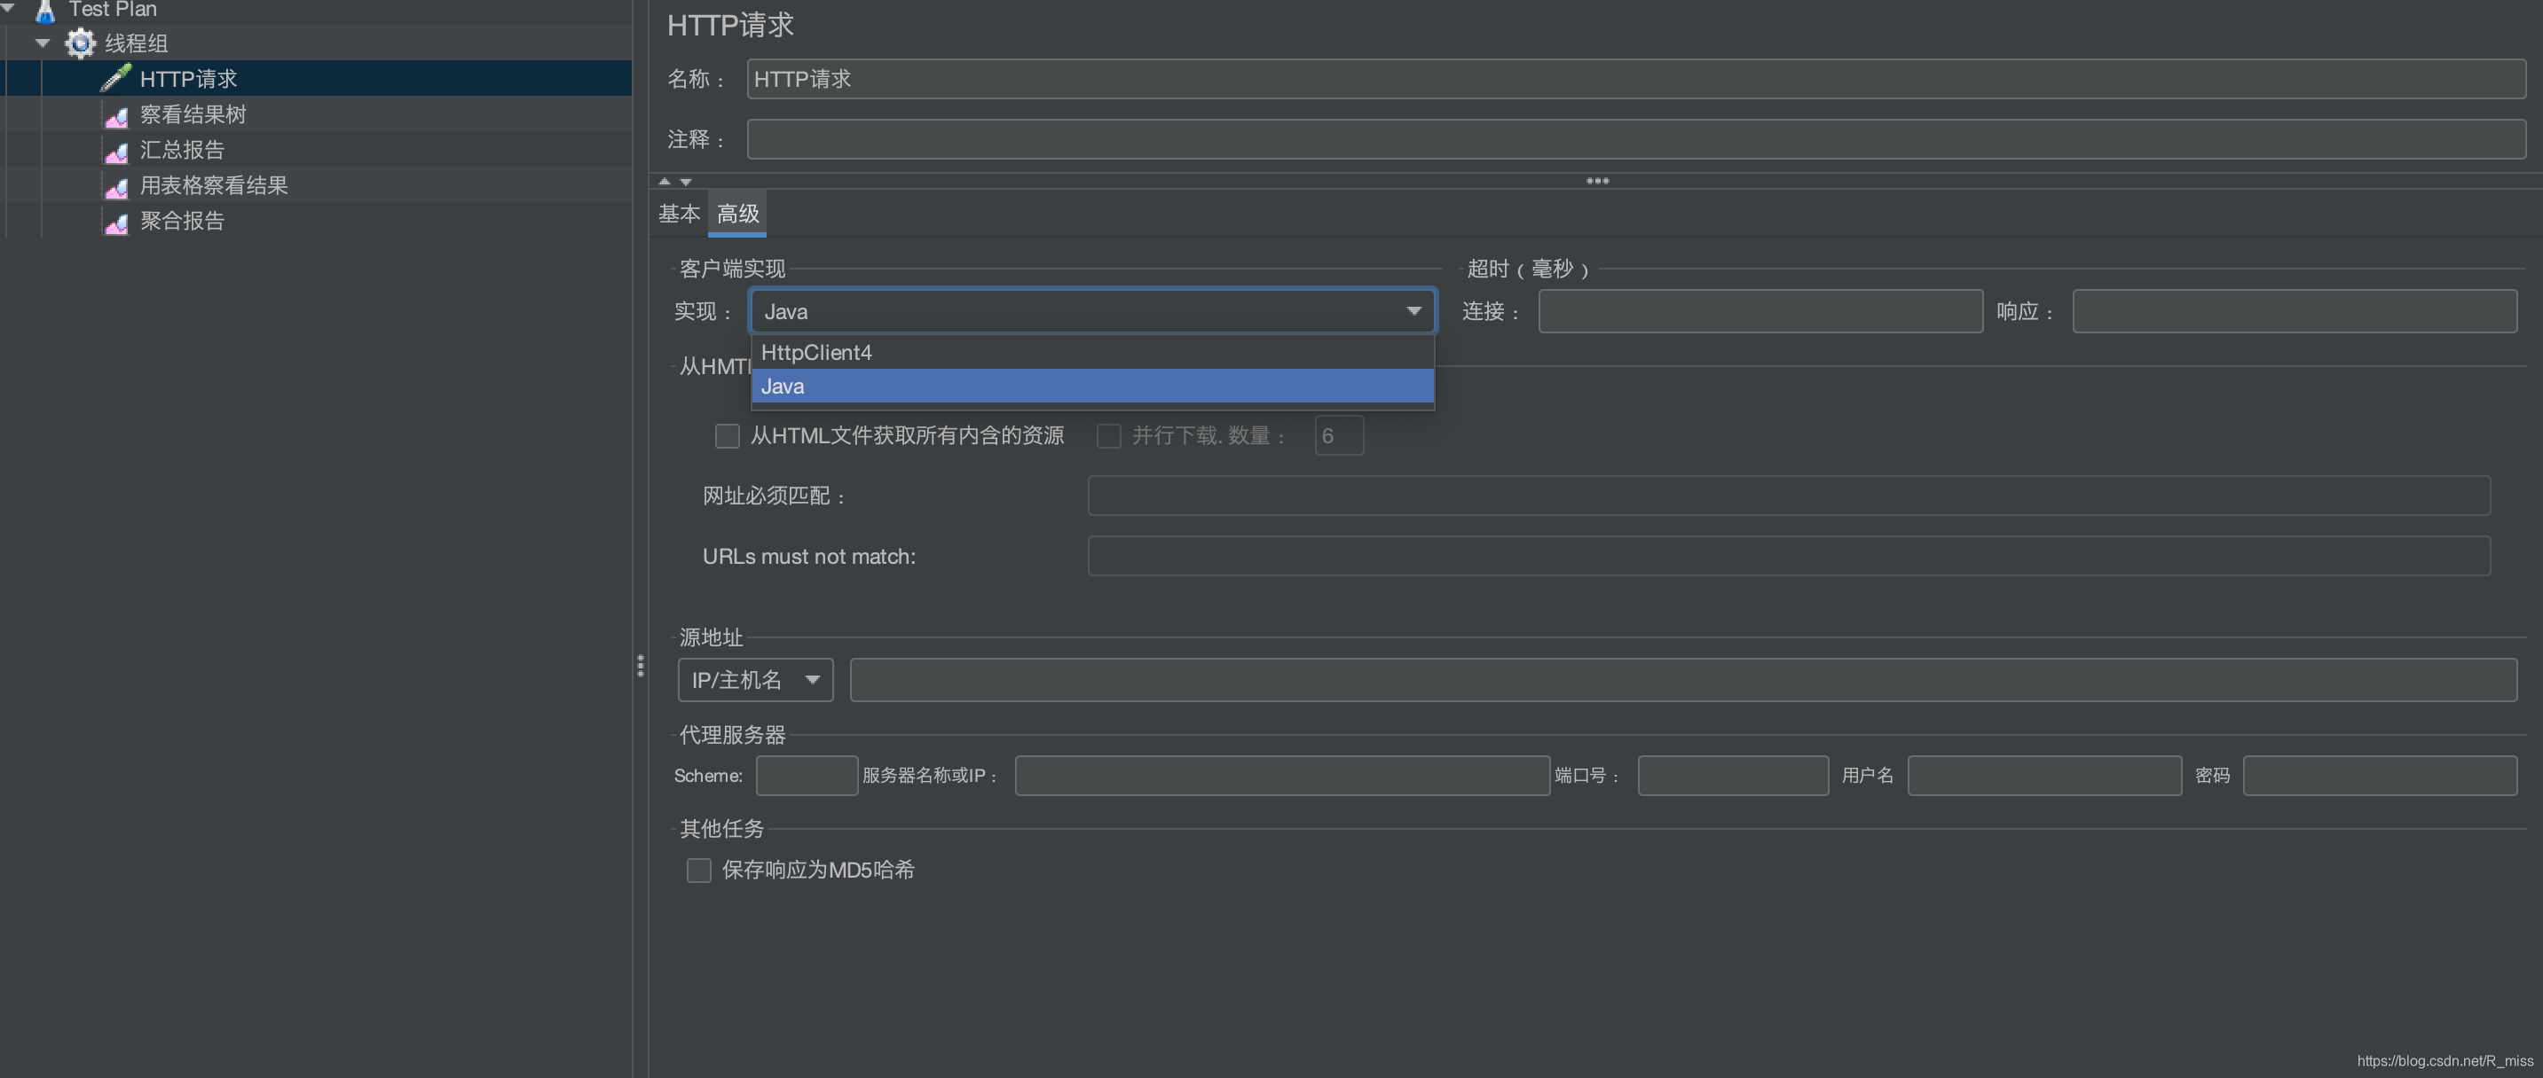Viewport: 2543px width, 1078px height.
Task: Select the 线程组 tree label
Action: pos(137,43)
